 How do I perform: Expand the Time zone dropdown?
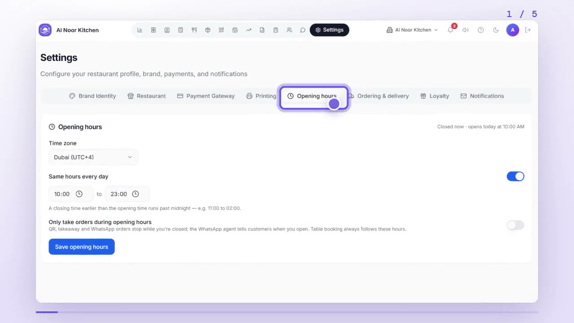pyautogui.click(x=93, y=157)
